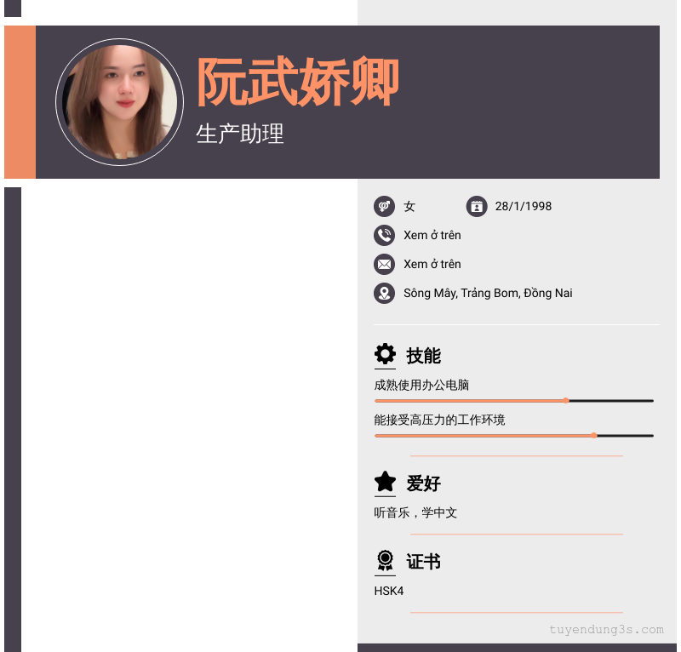Click the tuyendung3s.com watermark link

[x=606, y=630]
